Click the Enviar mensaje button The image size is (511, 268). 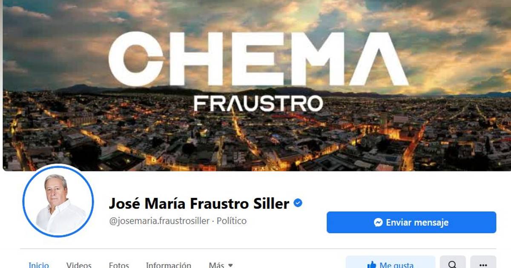(x=411, y=222)
